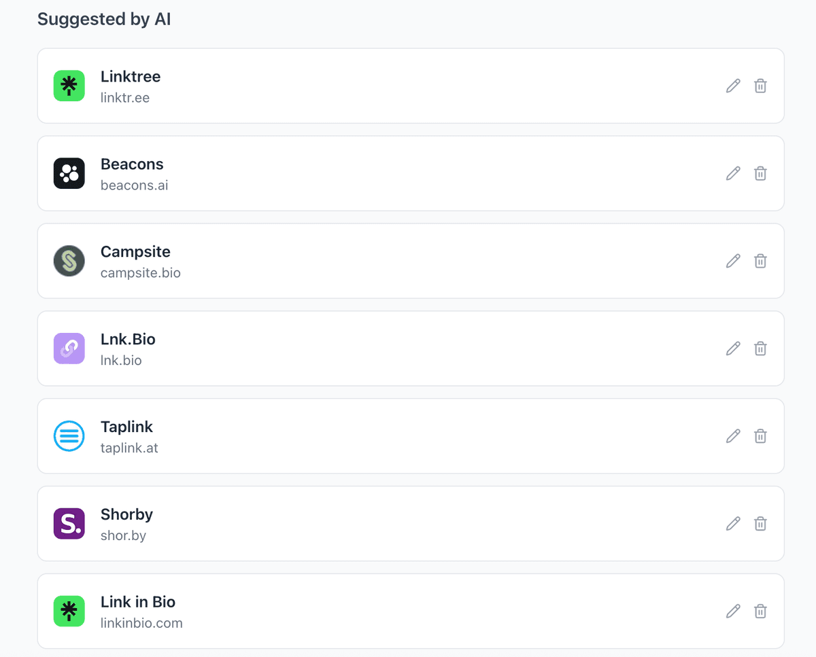Click the Taplink circular logo icon
The image size is (816, 657).
[x=69, y=436]
